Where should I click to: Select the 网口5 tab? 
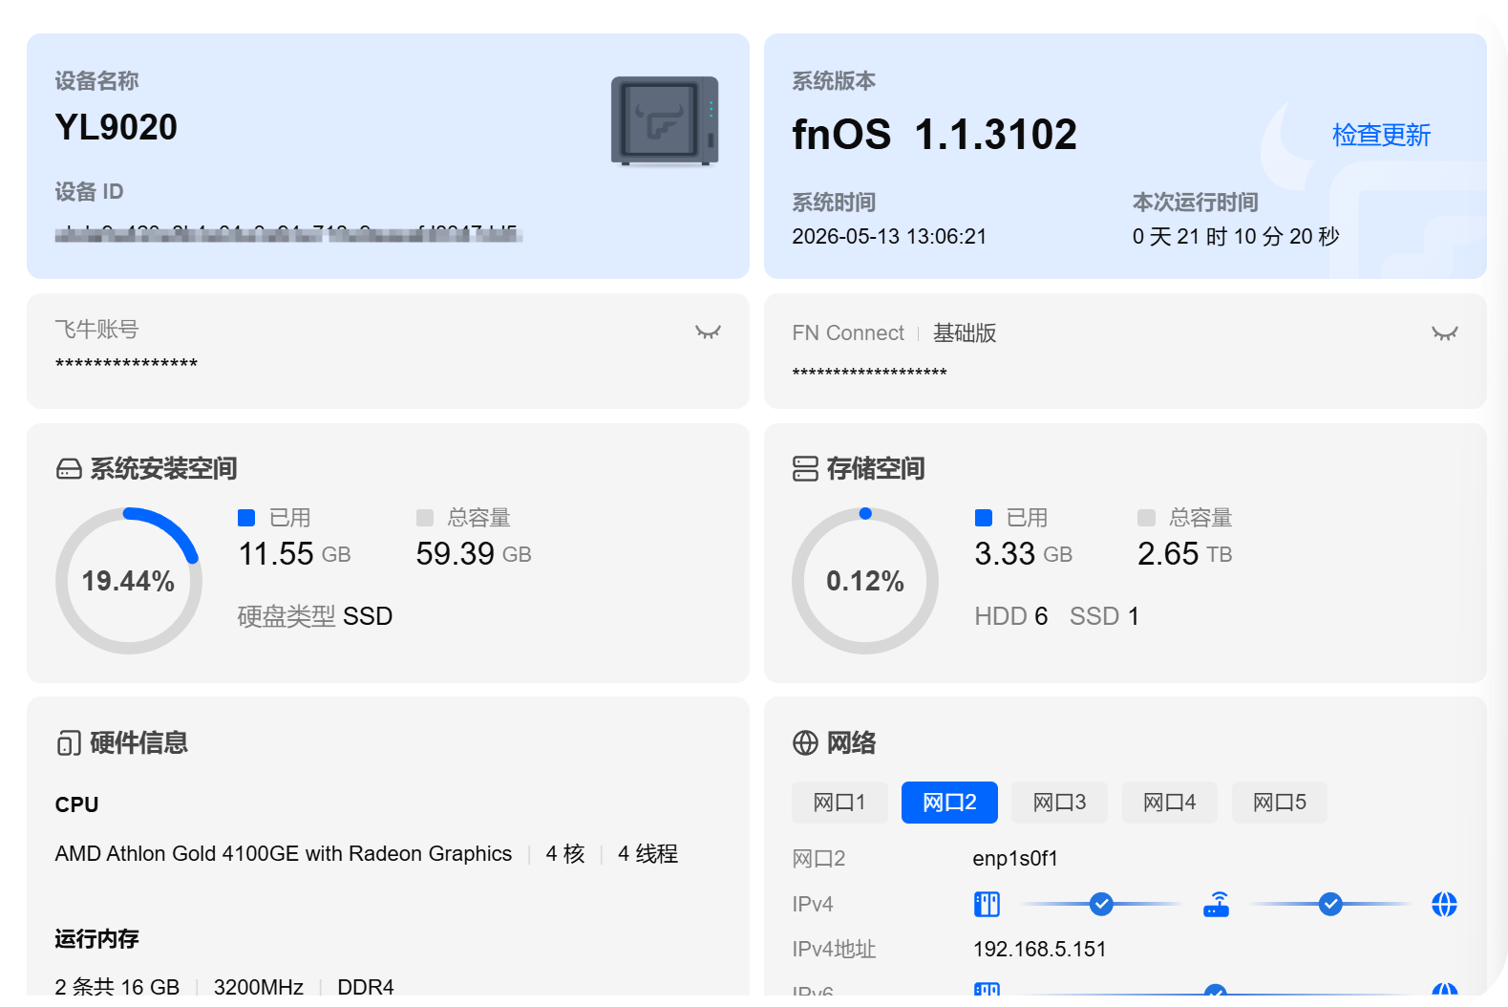pos(1279,803)
